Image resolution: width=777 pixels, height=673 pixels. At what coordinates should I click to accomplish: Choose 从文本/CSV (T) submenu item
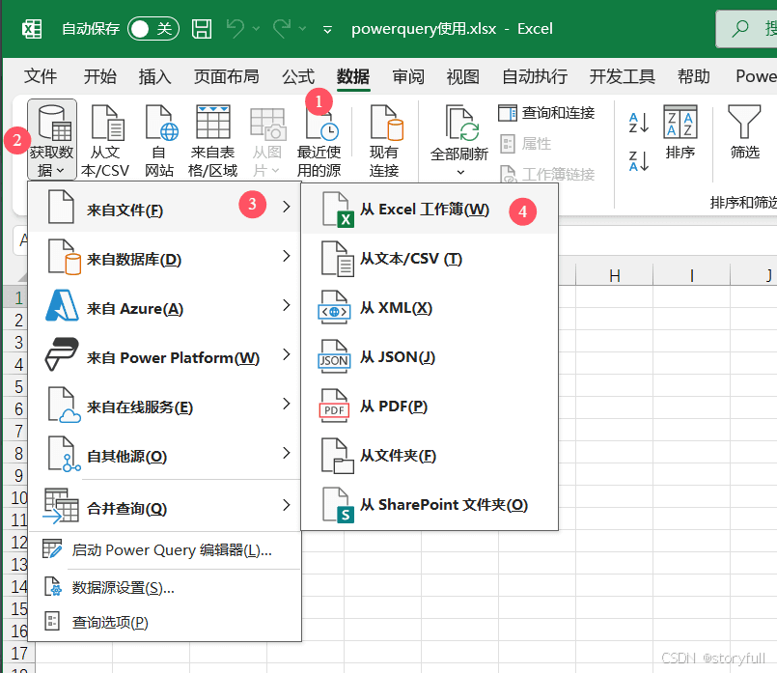tap(430, 259)
